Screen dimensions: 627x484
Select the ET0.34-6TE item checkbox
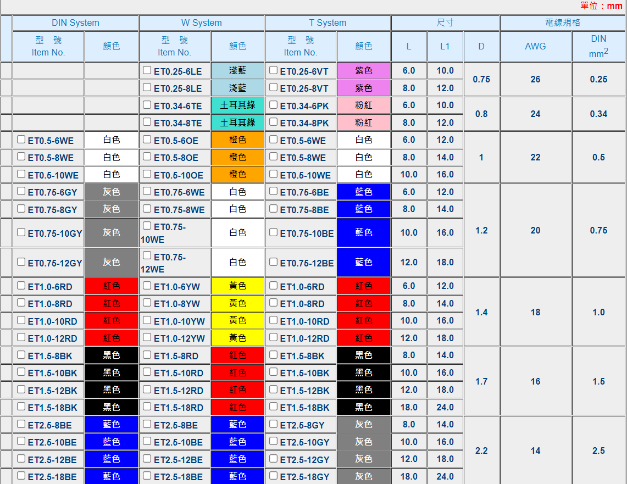coord(147,105)
